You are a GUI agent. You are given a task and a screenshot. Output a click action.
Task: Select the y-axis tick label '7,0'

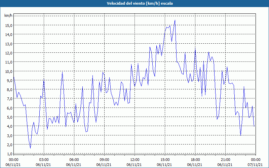(x=9, y=98)
